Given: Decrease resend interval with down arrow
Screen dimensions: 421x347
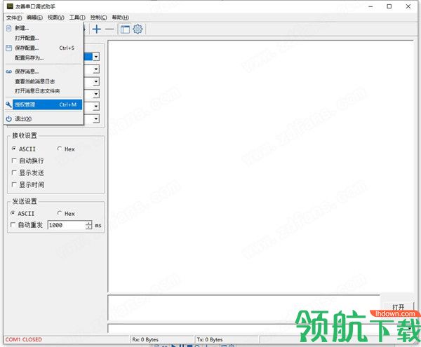Looking at the screenshot, I should point(88,227).
